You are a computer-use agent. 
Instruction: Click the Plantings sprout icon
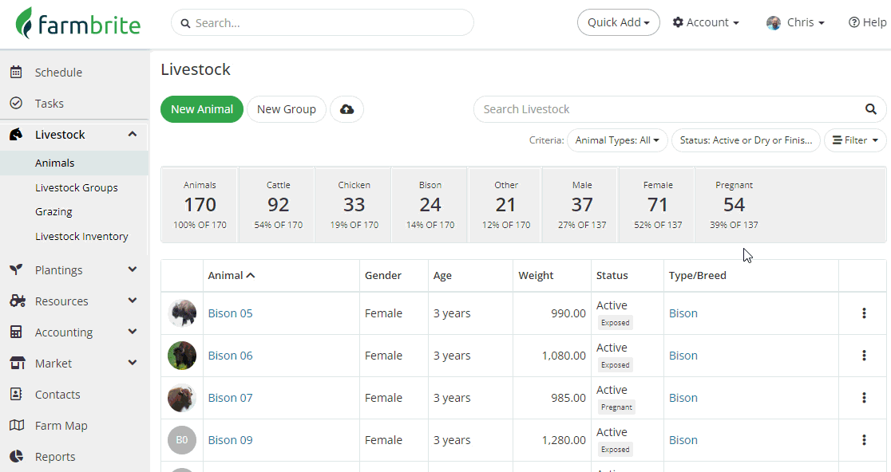click(x=17, y=269)
